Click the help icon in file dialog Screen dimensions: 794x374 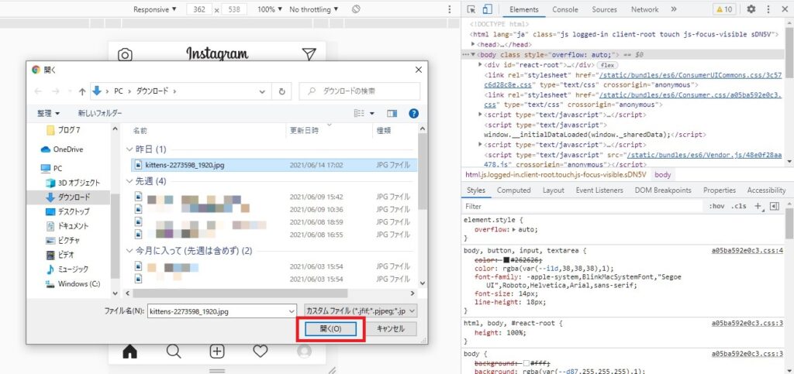(414, 114)
